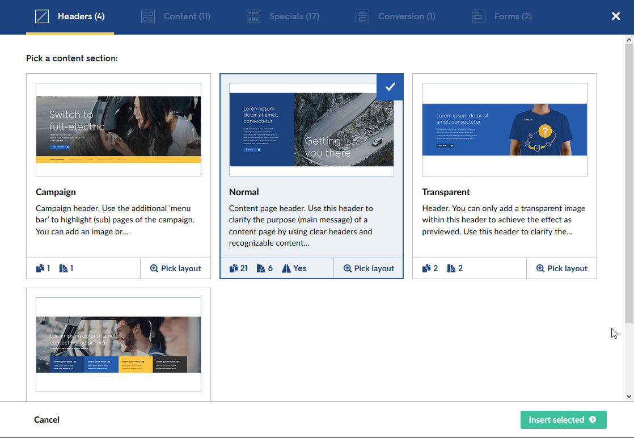
Task: Click the Content tab grid icon
Action: click(x=148, y=16)
